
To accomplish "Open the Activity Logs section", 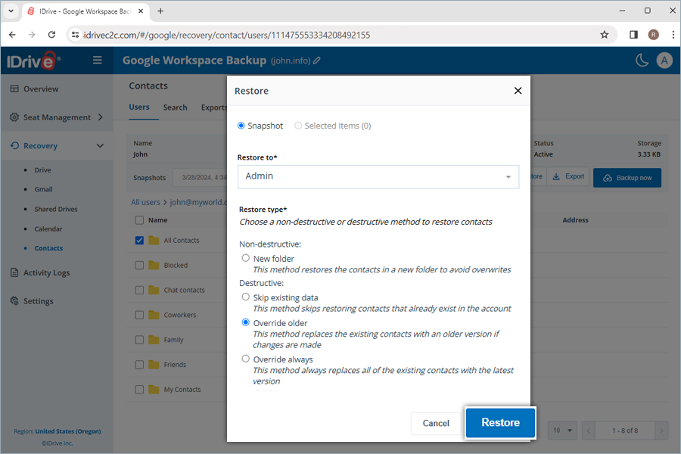I will (46, 273).
